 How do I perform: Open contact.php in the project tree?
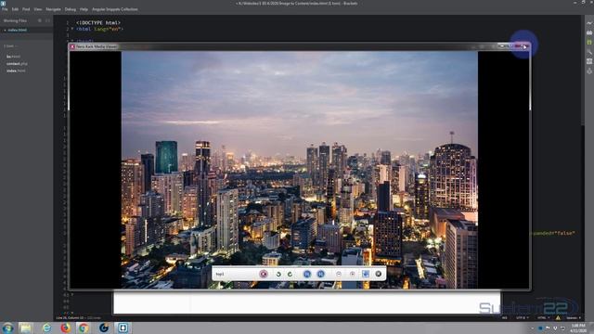click(17, 64)
